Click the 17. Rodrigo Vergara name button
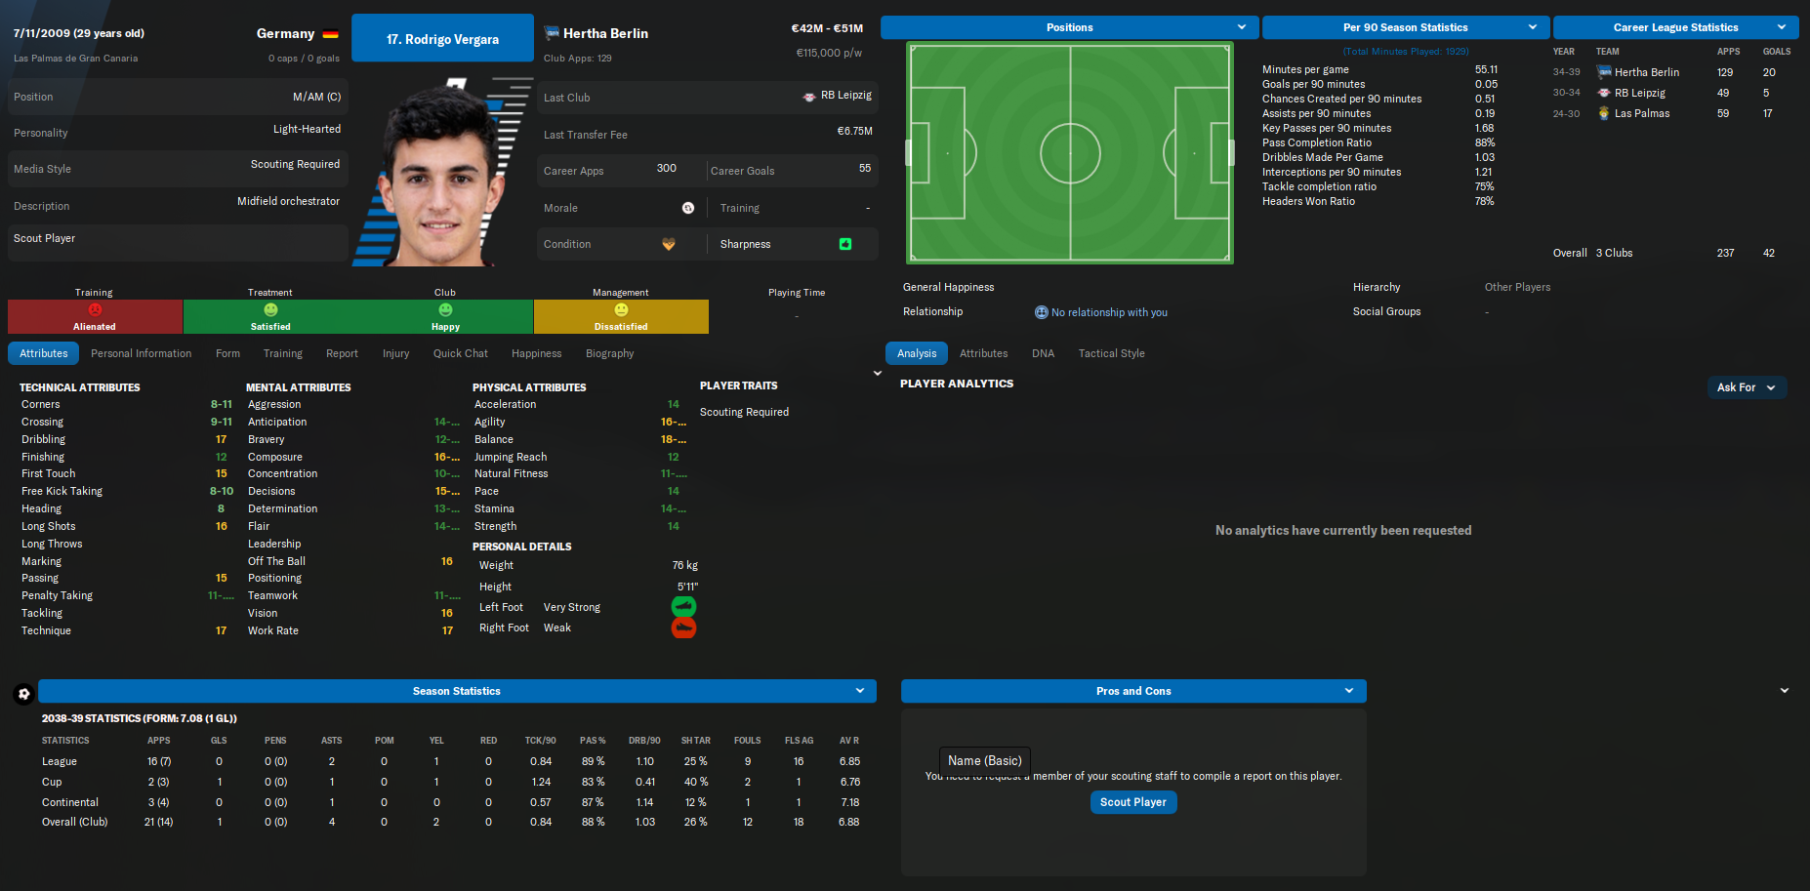 tap(442, 38)
